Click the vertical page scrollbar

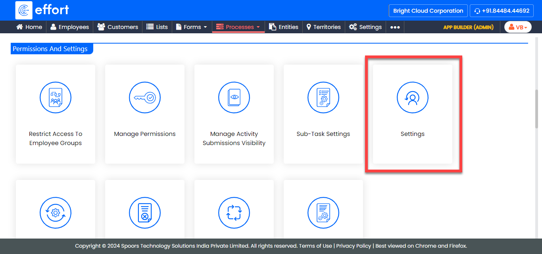coord(537,109)
